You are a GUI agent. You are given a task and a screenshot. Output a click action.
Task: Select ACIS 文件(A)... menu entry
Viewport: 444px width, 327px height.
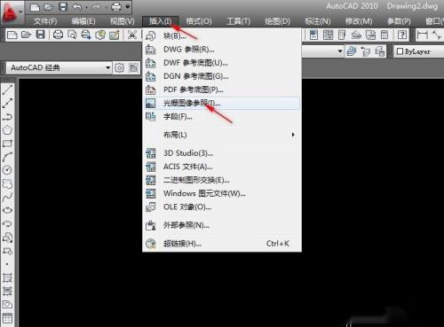tap(222, 167)
